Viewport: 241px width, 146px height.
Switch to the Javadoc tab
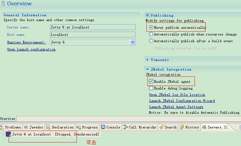click(34, 127)
